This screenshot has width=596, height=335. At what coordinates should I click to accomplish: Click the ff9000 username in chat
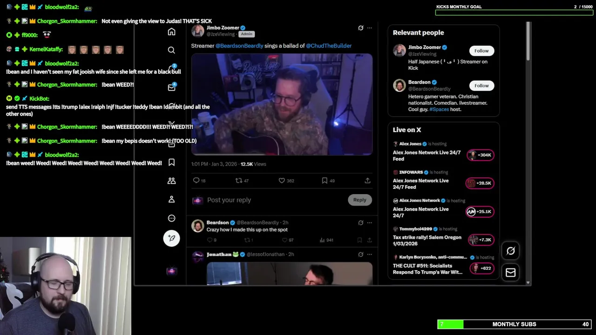click(30, 35)
